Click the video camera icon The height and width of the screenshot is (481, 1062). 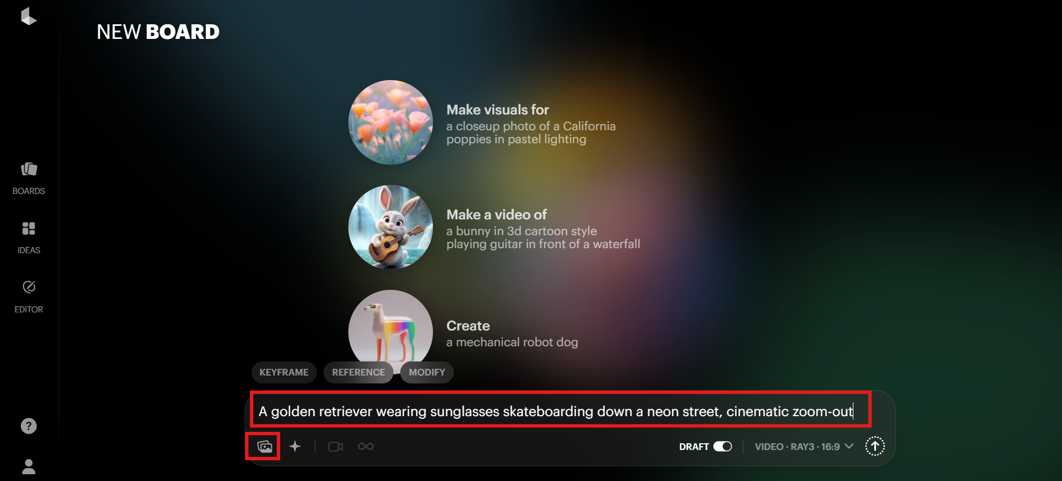(x=335, y=447)
